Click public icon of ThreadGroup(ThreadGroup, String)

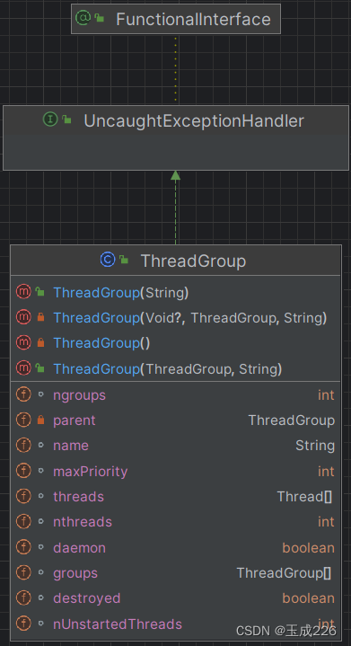(x=39, y=368)
